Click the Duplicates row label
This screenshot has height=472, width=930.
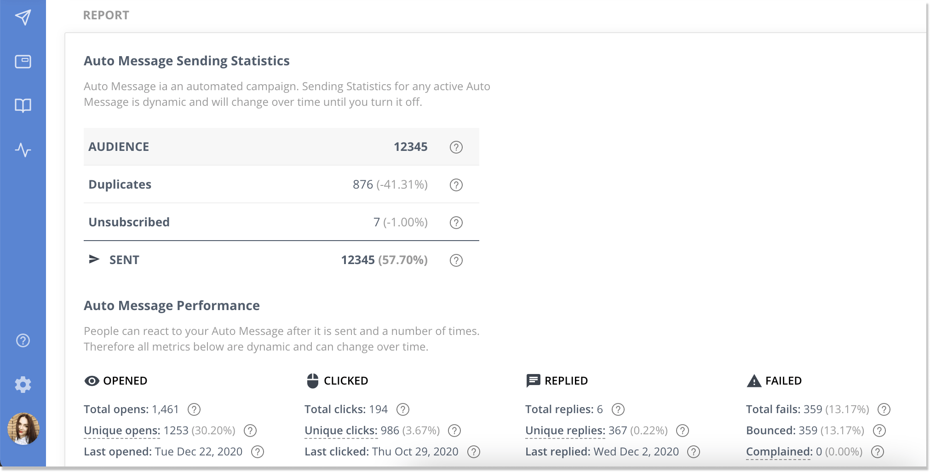pos(120,184)
